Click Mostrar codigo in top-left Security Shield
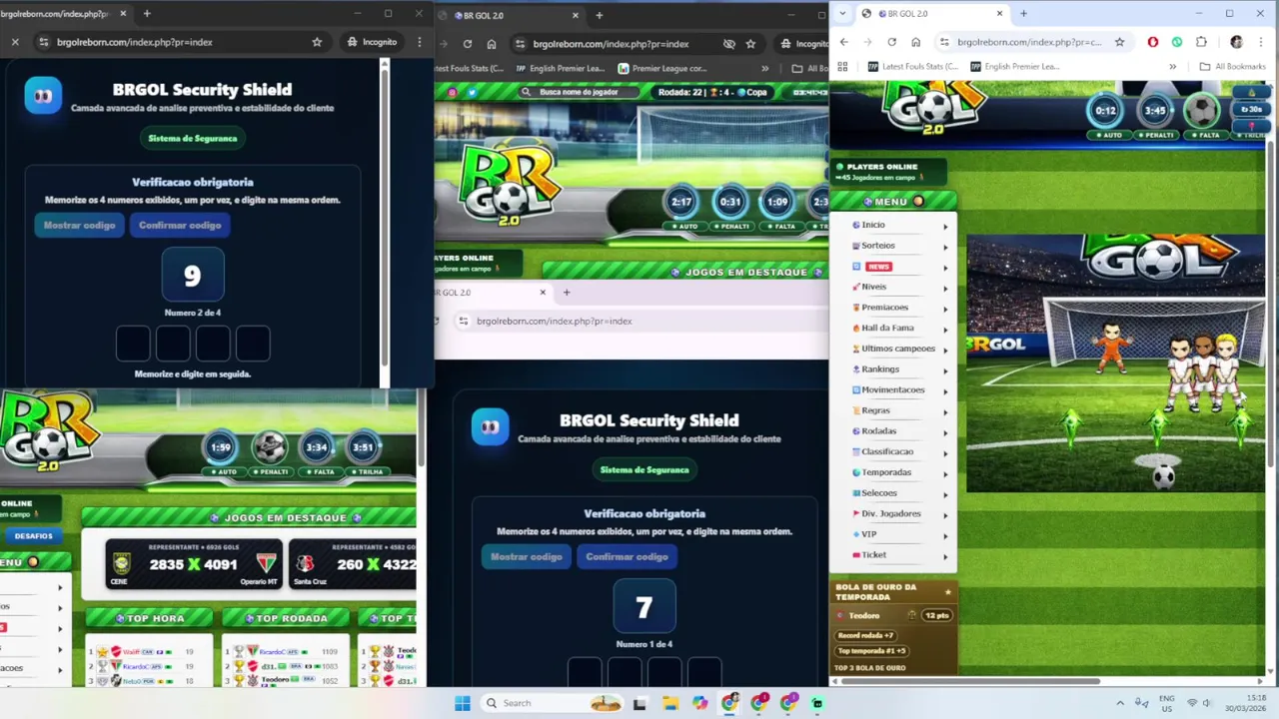Viewport: 1279px width, 719px height. tap(80, 225)
